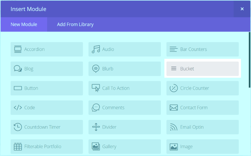Choose the Blog speech bubbles icon

pos(18,69)
